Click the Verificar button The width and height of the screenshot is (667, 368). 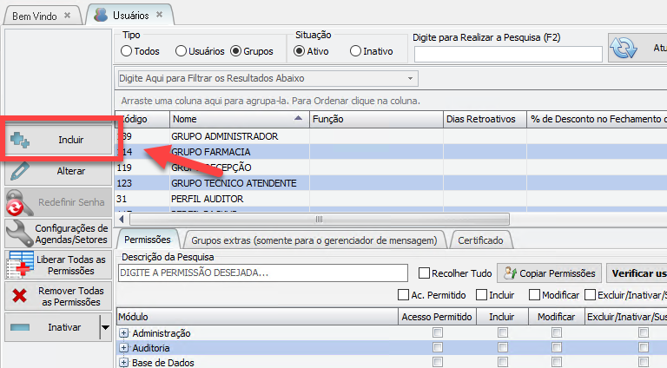pyautogui.click(x=637, y=273)
